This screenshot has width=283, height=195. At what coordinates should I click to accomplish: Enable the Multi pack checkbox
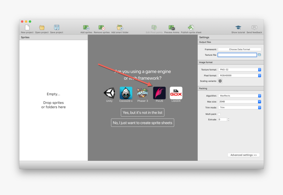point(219,114)
